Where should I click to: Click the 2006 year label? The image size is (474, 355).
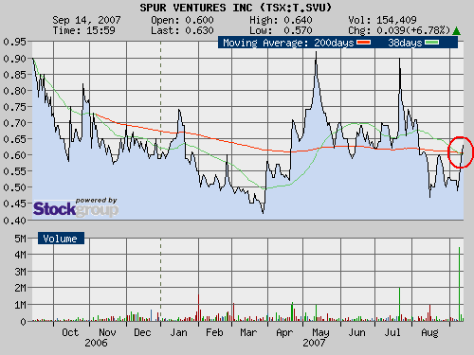point(96,343)
